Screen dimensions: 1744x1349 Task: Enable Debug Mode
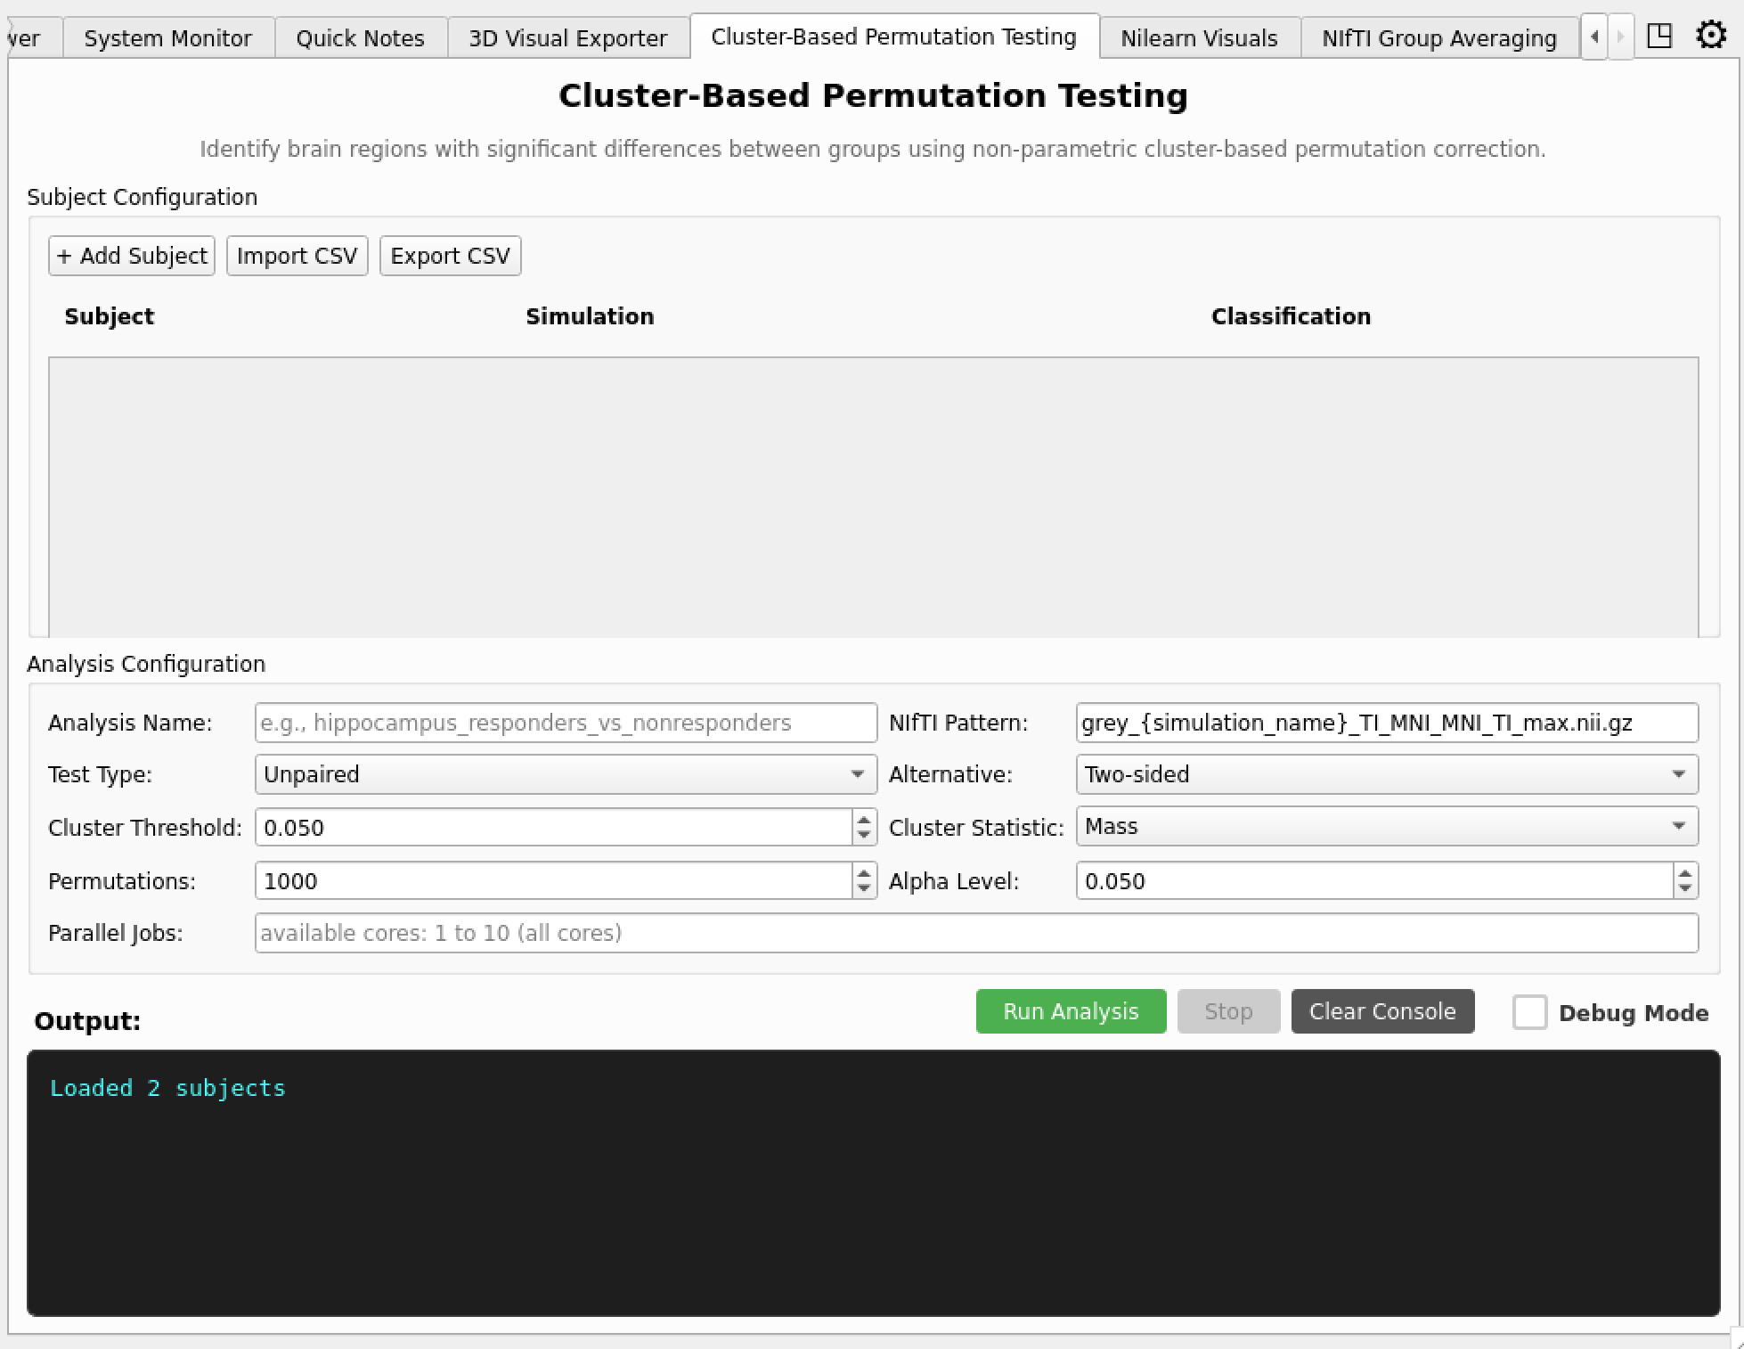click(1530, 1012)
